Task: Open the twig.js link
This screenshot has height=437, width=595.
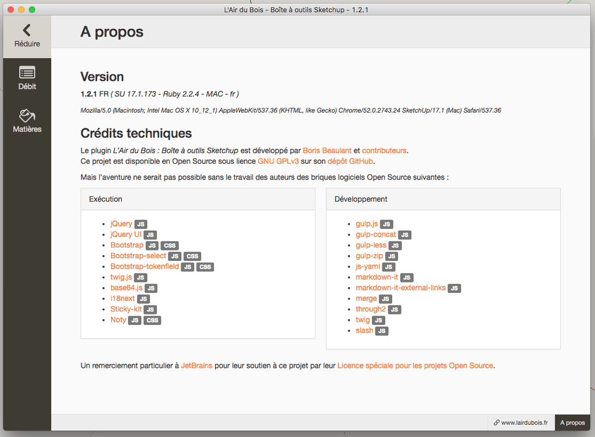Action: pyautogui.click(x=121, y=277)
